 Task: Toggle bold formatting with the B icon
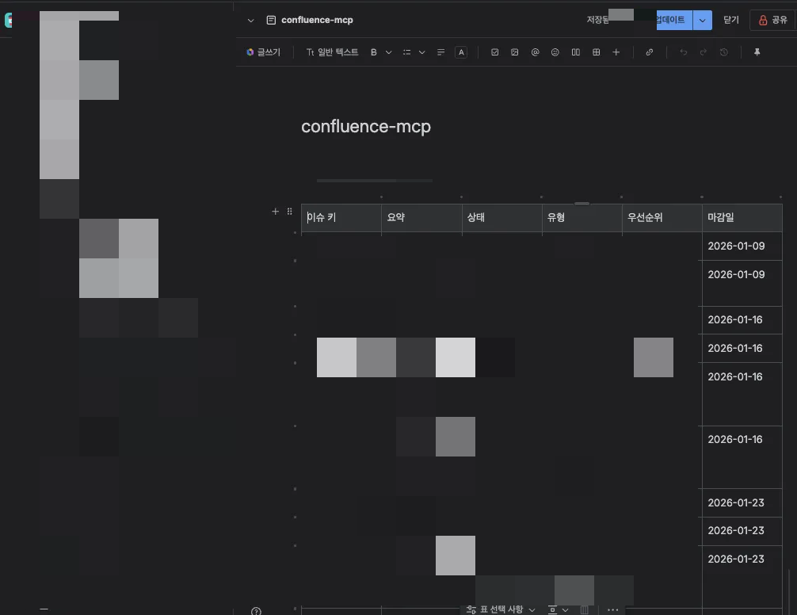(x=374, y=52)
